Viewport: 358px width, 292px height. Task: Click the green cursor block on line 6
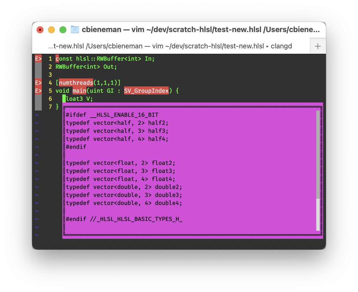(x=64, y=99)
